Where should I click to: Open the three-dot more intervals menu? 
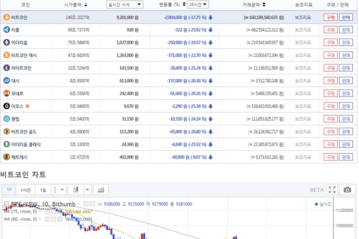pyautogui.click(x=55, y=190)
